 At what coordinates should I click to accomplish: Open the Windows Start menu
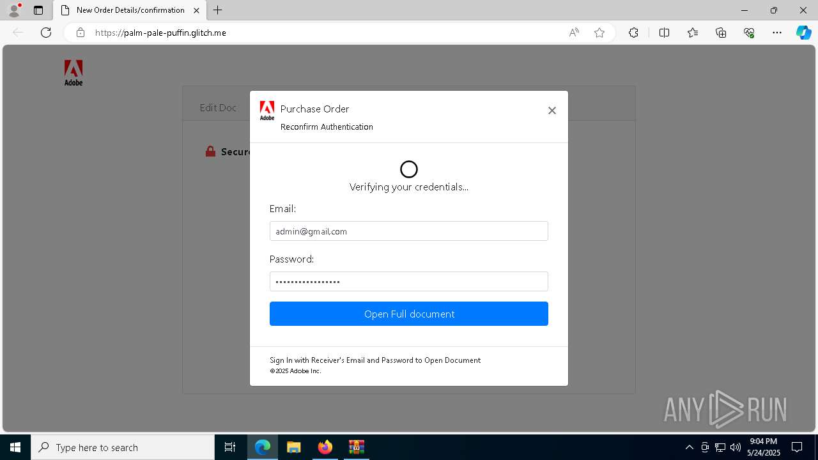click(x=15, y=447)
